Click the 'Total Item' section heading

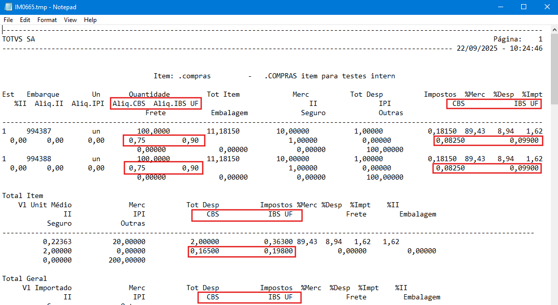click(23, 195)
